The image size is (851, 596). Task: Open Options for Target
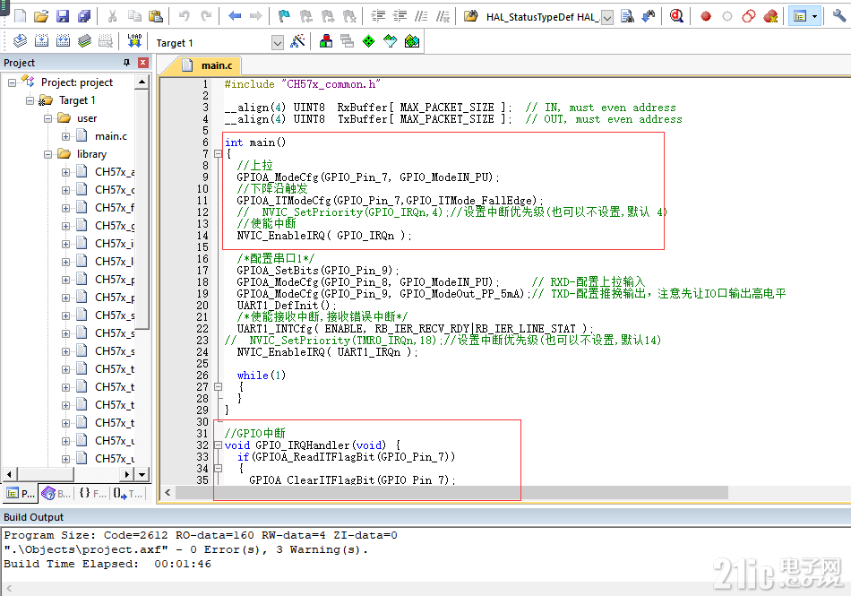[297, 41]
